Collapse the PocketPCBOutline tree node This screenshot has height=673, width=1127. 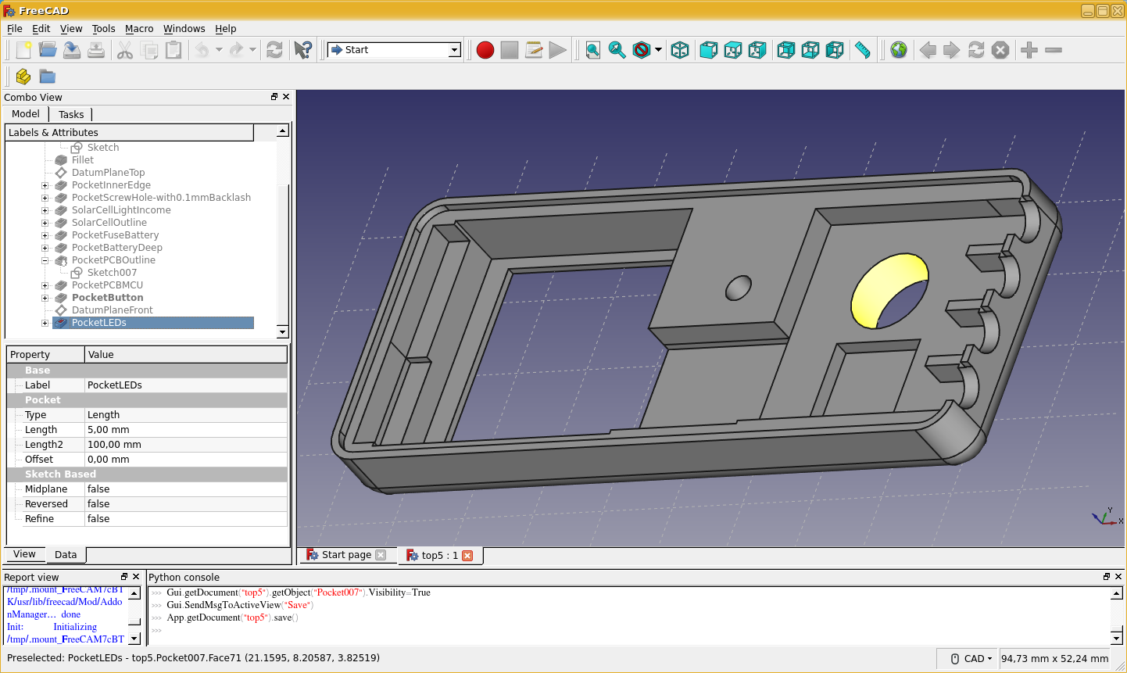[x=45, y=260]
